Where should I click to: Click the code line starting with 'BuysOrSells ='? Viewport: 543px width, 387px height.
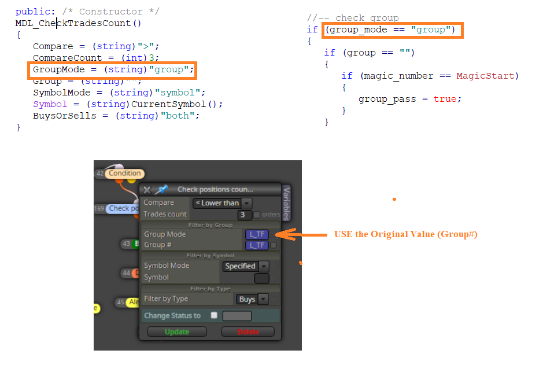click(x=116, y=116)
